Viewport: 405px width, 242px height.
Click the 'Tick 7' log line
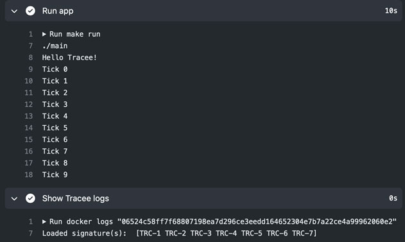pyautogui.click(x=55, y=151)
